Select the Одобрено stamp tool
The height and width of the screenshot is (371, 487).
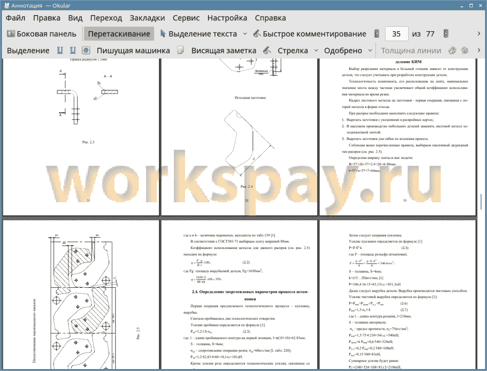point(343,51)
